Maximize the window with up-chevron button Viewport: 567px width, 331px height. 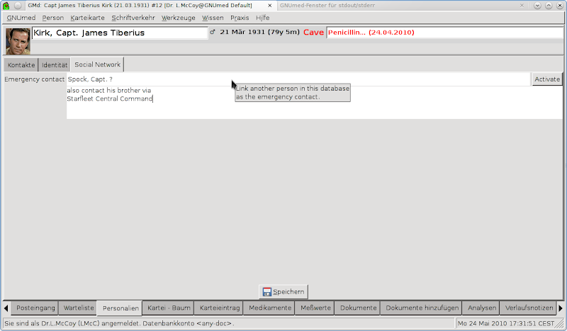coord(549,6)
